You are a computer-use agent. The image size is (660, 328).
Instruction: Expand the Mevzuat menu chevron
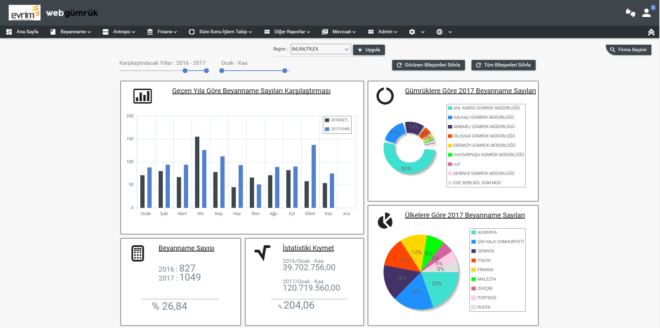[354, 32]
